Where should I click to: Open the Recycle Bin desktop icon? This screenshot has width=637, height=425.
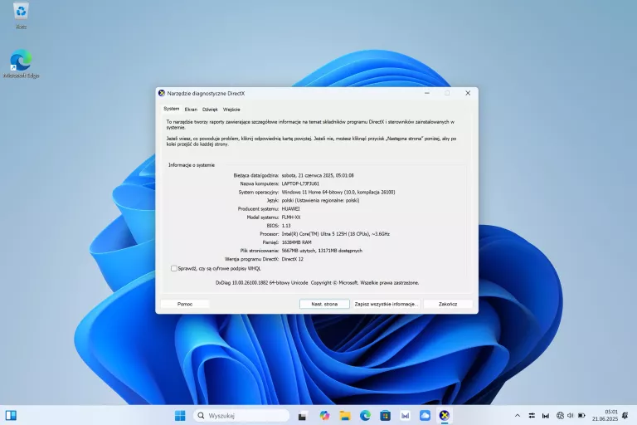coord(21,16)
